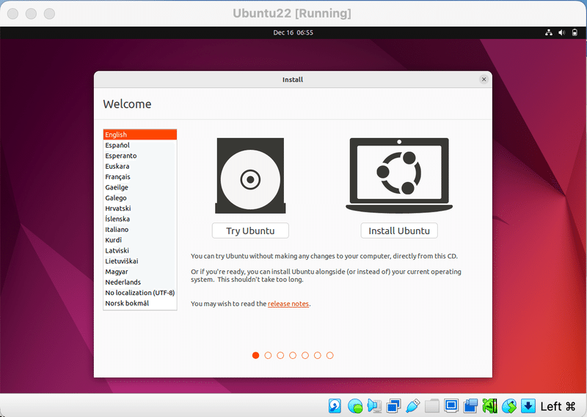Image resolution: width=587 pixels, height=417 pixels.
Task: Click the Ubuntu22 [Running] window title
Action: [292, 13]
